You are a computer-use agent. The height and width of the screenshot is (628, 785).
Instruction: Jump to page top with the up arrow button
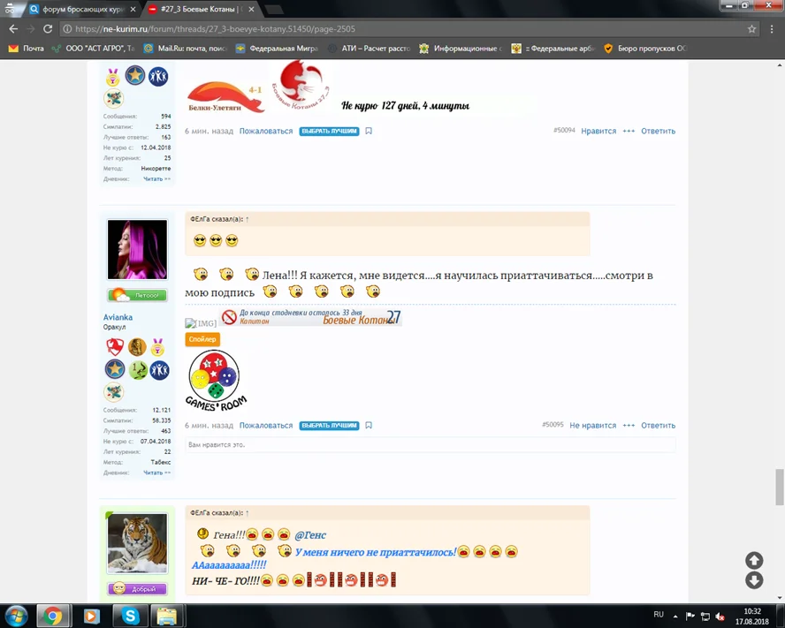click(754, 560)
